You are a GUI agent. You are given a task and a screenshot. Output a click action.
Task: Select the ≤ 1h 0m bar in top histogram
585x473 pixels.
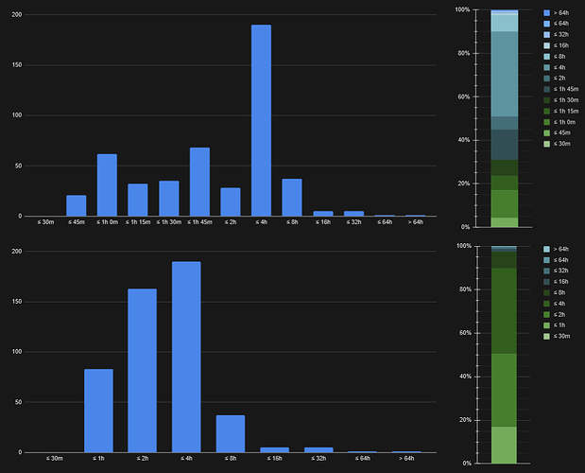click(107, 184)
